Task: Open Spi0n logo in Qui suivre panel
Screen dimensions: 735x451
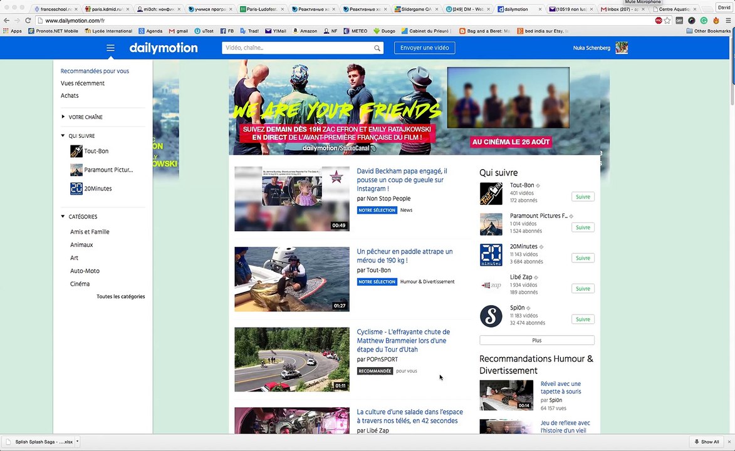Action: pos(491,316)
